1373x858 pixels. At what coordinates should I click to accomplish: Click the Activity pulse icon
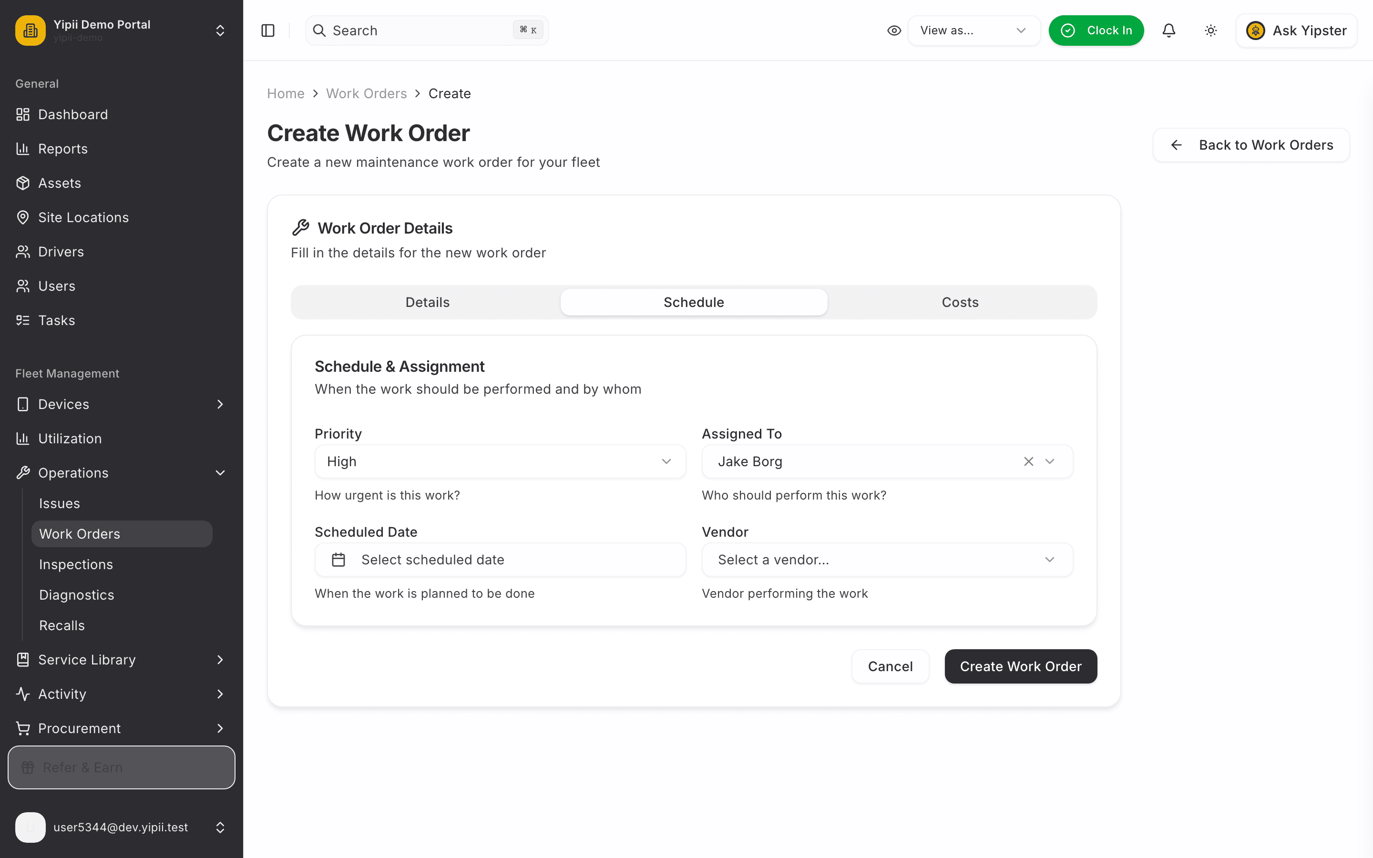(23, 694)
